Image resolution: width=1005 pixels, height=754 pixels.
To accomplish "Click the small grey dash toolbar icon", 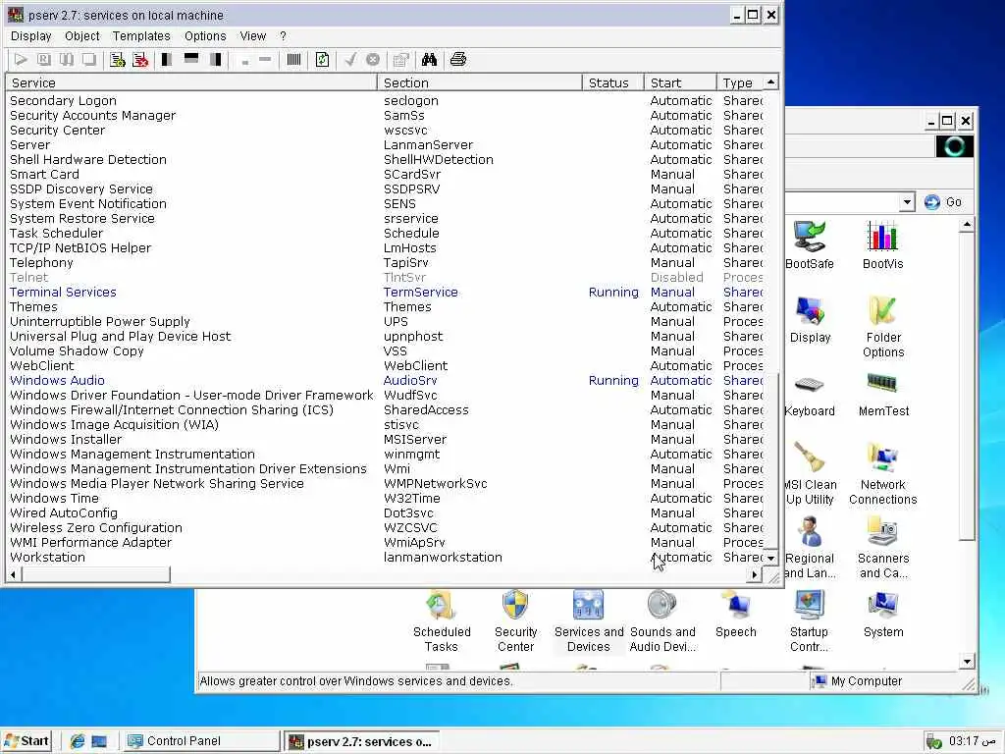I will click(x=244, y=62).
